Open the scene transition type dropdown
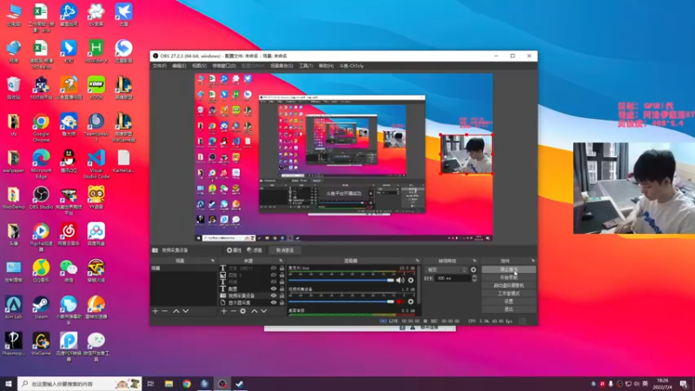695x391 pixels. 446,269
